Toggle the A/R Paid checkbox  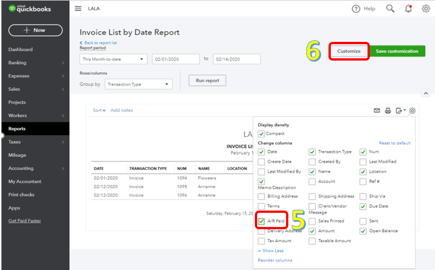261,221
